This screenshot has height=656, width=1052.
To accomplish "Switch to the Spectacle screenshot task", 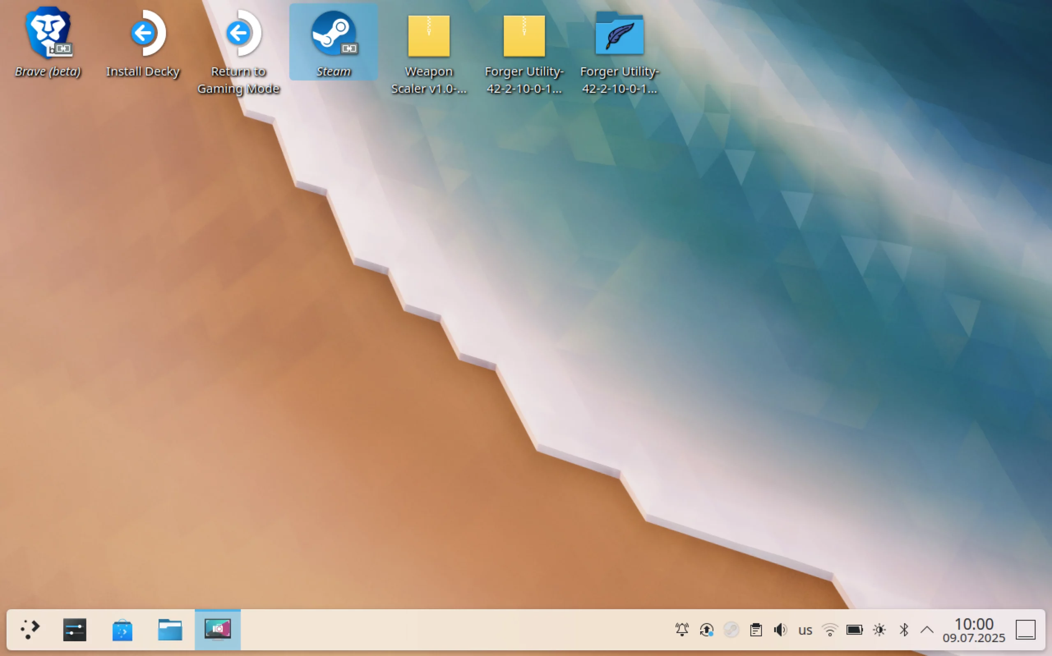I will [217, 630].
